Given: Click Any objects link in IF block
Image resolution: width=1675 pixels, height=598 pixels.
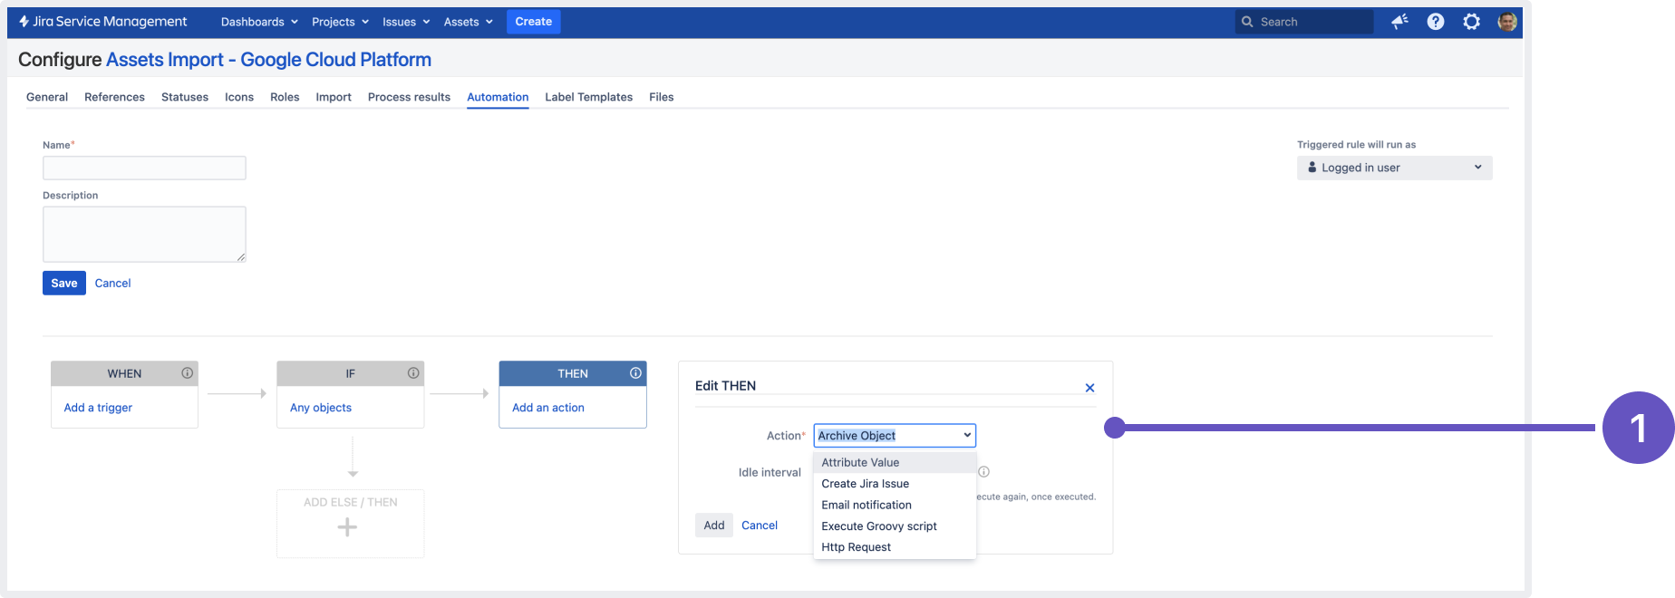Looking at the screenshot, I should (321, 408).
